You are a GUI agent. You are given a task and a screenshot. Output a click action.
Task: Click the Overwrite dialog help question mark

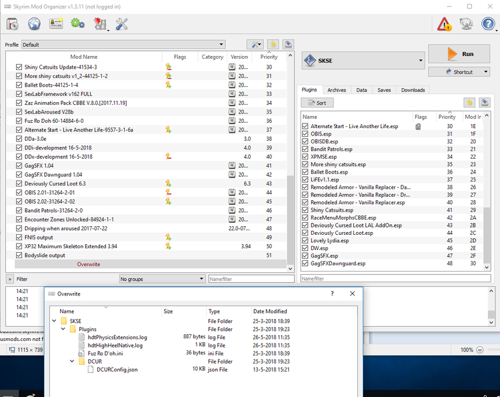(x=332, y=294)
